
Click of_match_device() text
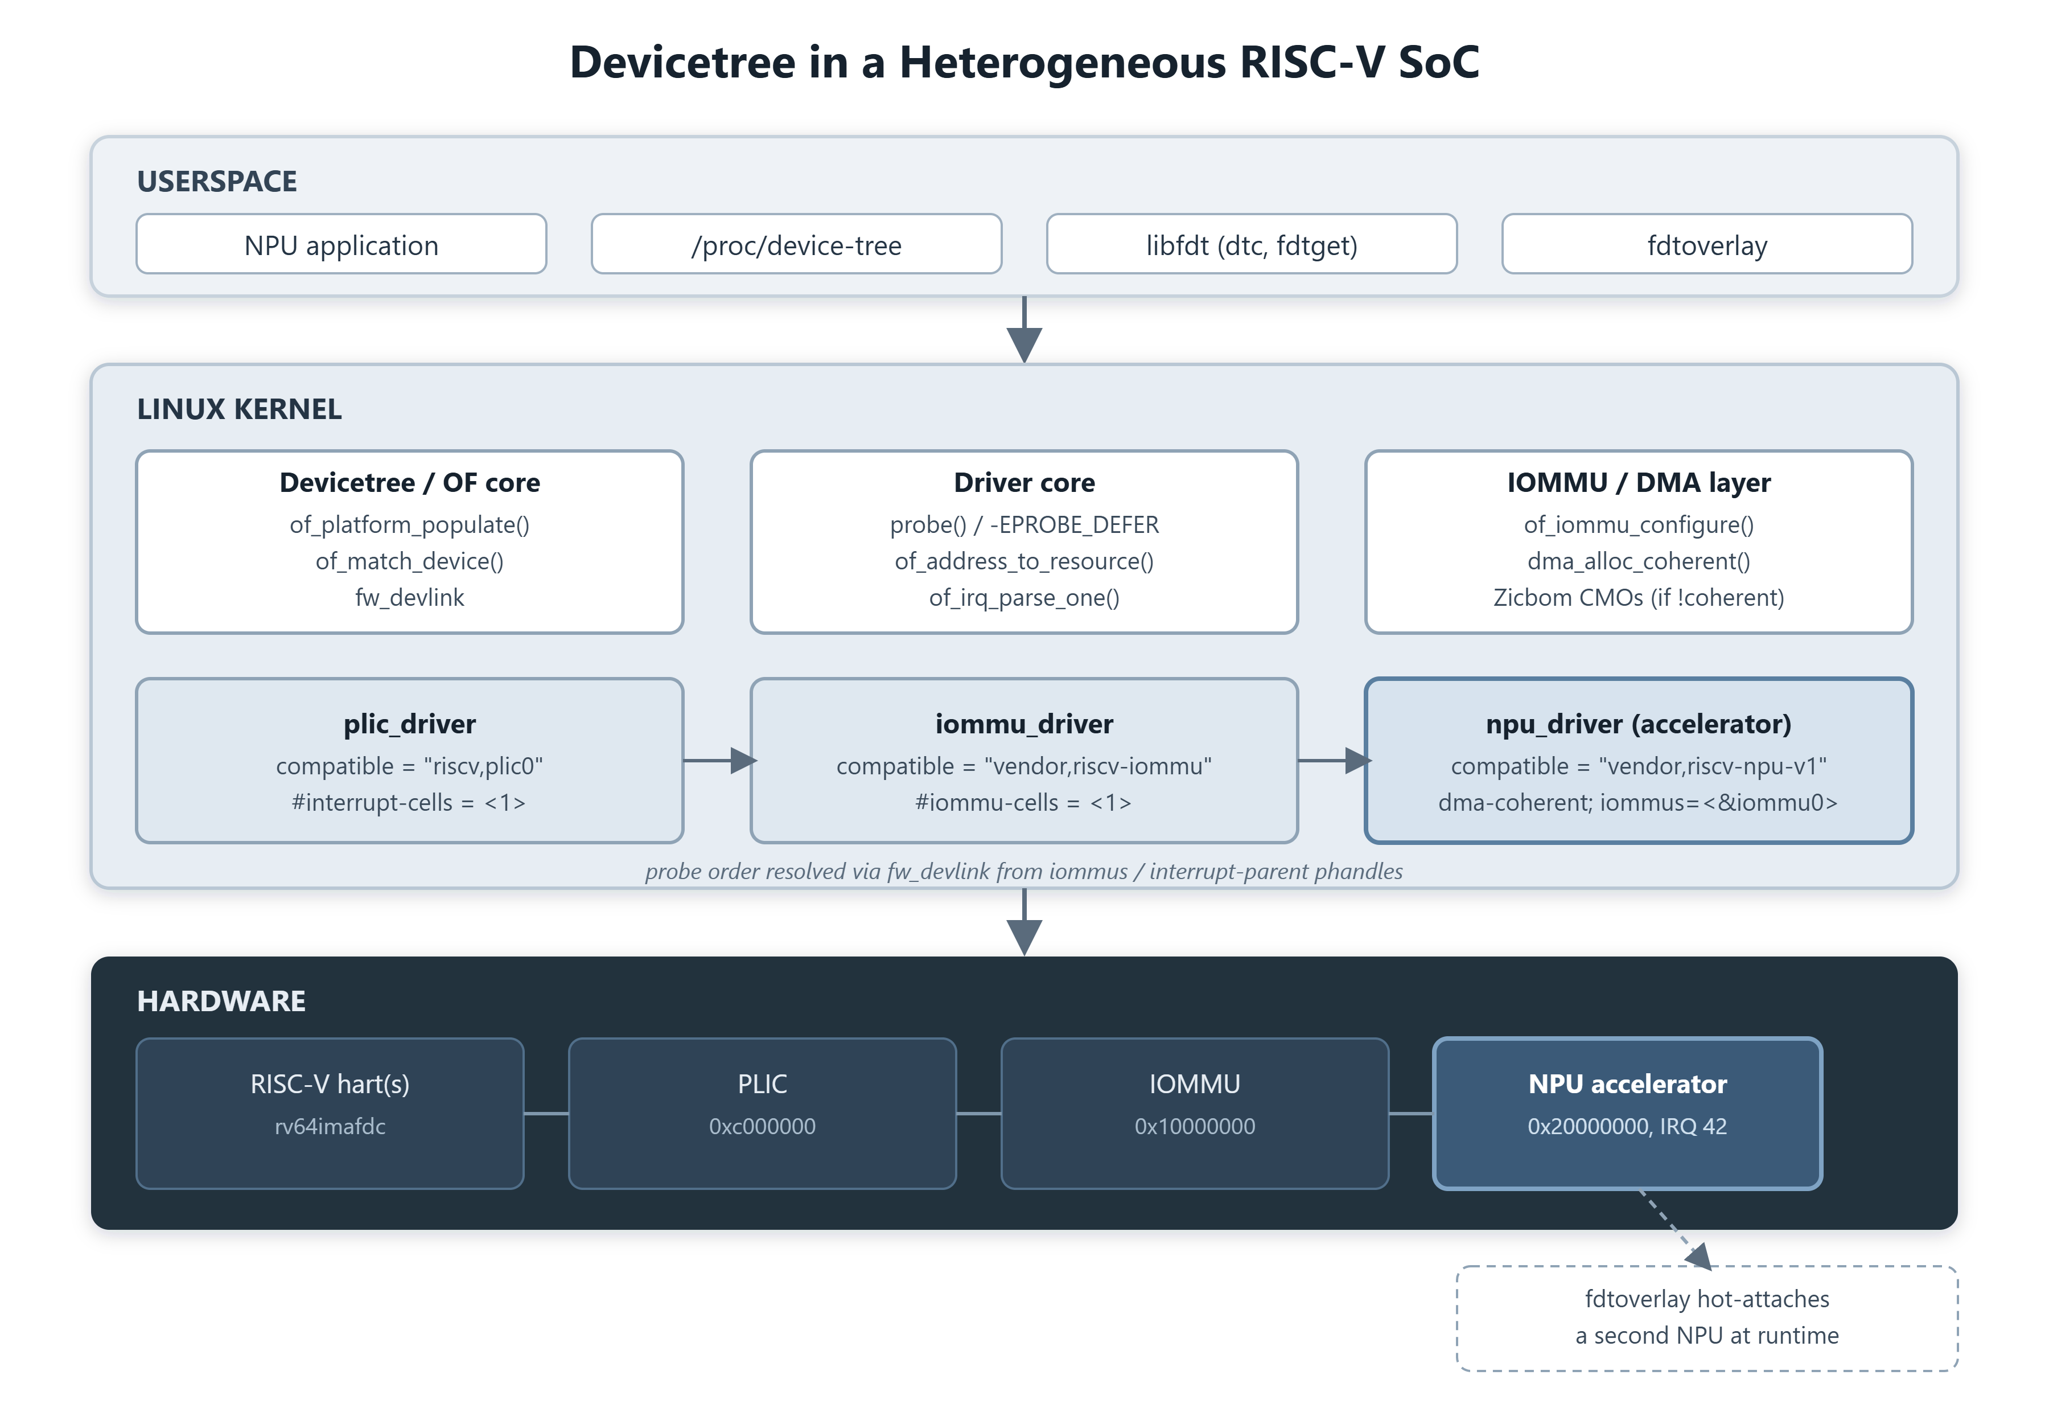[x=409, y=561]
